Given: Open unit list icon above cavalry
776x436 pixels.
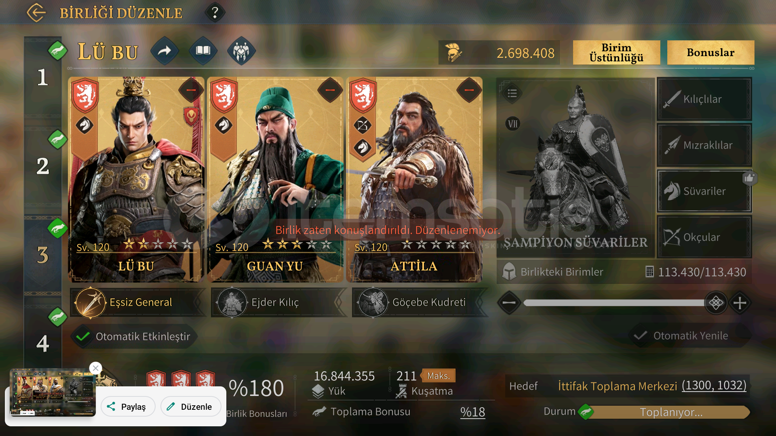Looking at the screenshot, I should point(512,93).
